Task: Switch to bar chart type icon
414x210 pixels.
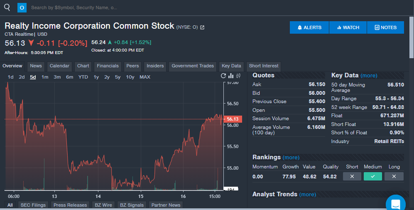Action: tap(231, 76)
